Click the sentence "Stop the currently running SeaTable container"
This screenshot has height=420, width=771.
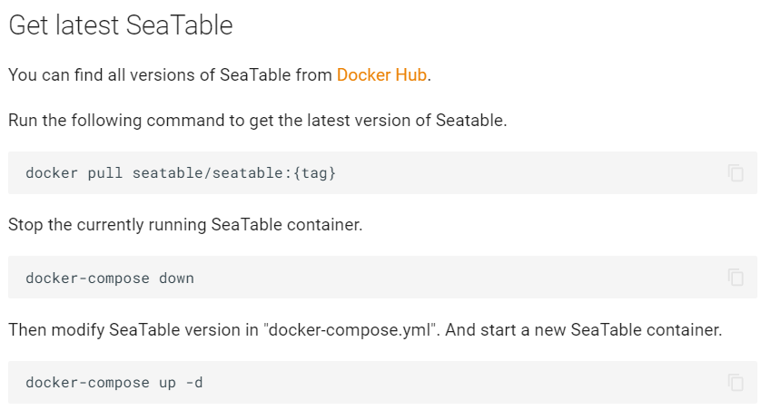tap(185, 224)
